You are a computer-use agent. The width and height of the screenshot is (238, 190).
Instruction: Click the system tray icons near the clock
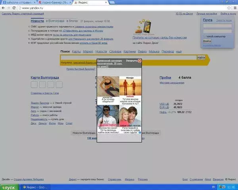[x=223, y=187]
